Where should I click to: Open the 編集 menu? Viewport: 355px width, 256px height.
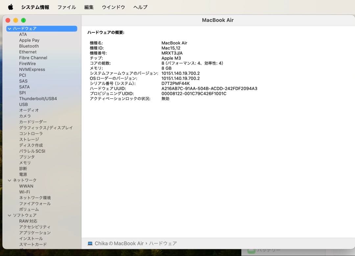pyautogui.click(x=88, y=7)
